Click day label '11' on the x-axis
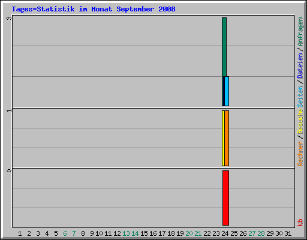Viewport: 307px width, 240px height. [x=108, y=233]
